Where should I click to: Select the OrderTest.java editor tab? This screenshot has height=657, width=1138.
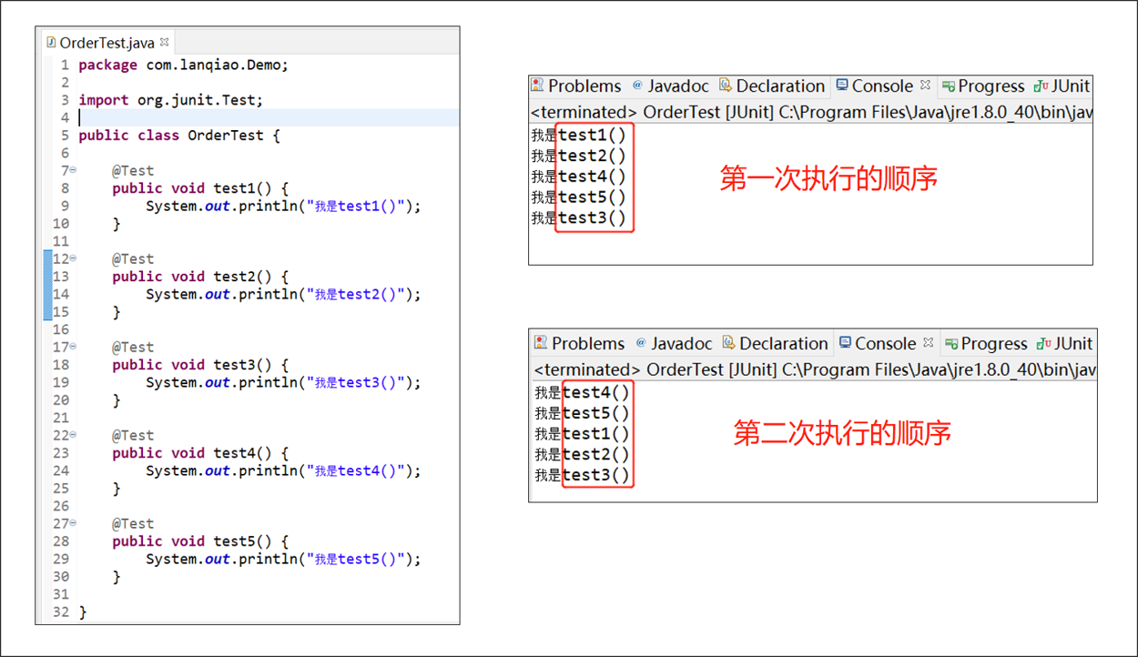pyautogui.click(x=107, y=43)
